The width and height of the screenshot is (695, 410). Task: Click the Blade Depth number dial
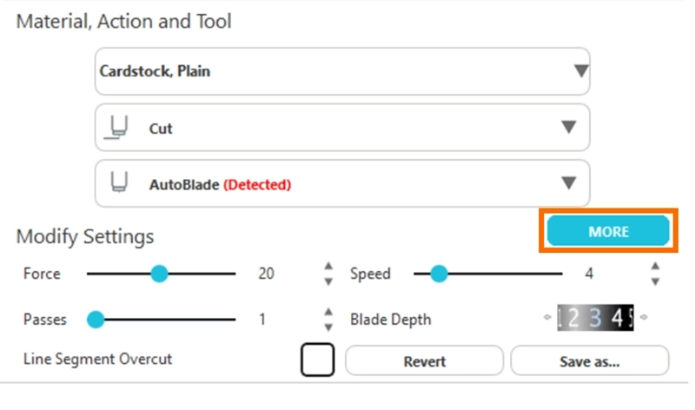point(595,318)
